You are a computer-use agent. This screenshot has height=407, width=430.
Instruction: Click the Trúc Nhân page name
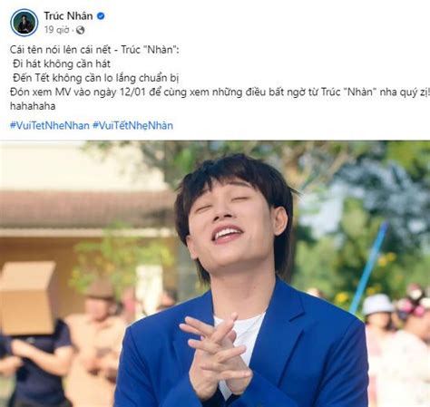tap(68, 15)
